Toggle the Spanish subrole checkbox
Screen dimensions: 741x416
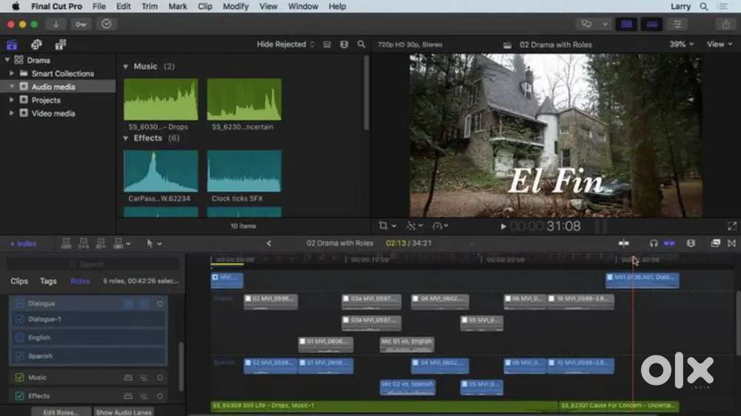(20, 356)
